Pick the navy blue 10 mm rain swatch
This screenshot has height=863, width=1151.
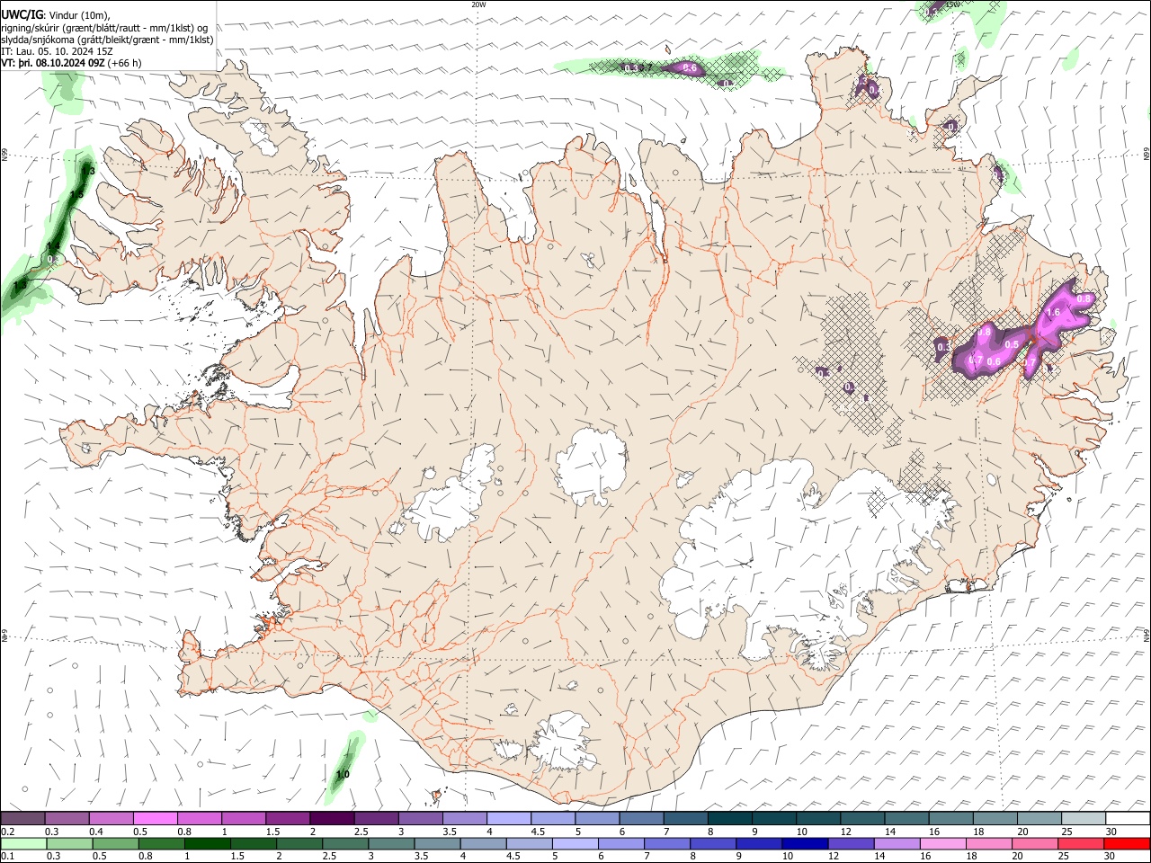click(x=804, y=843)
